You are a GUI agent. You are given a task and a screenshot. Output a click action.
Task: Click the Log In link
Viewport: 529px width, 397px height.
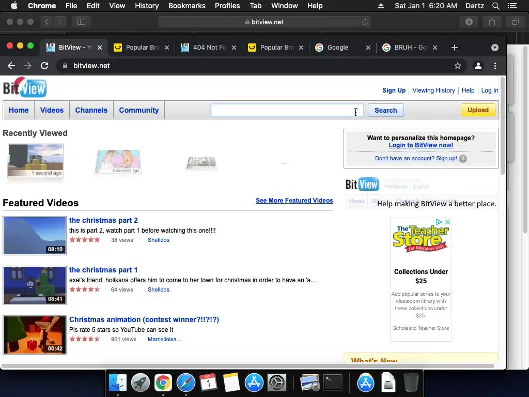[x=490, y=90]
